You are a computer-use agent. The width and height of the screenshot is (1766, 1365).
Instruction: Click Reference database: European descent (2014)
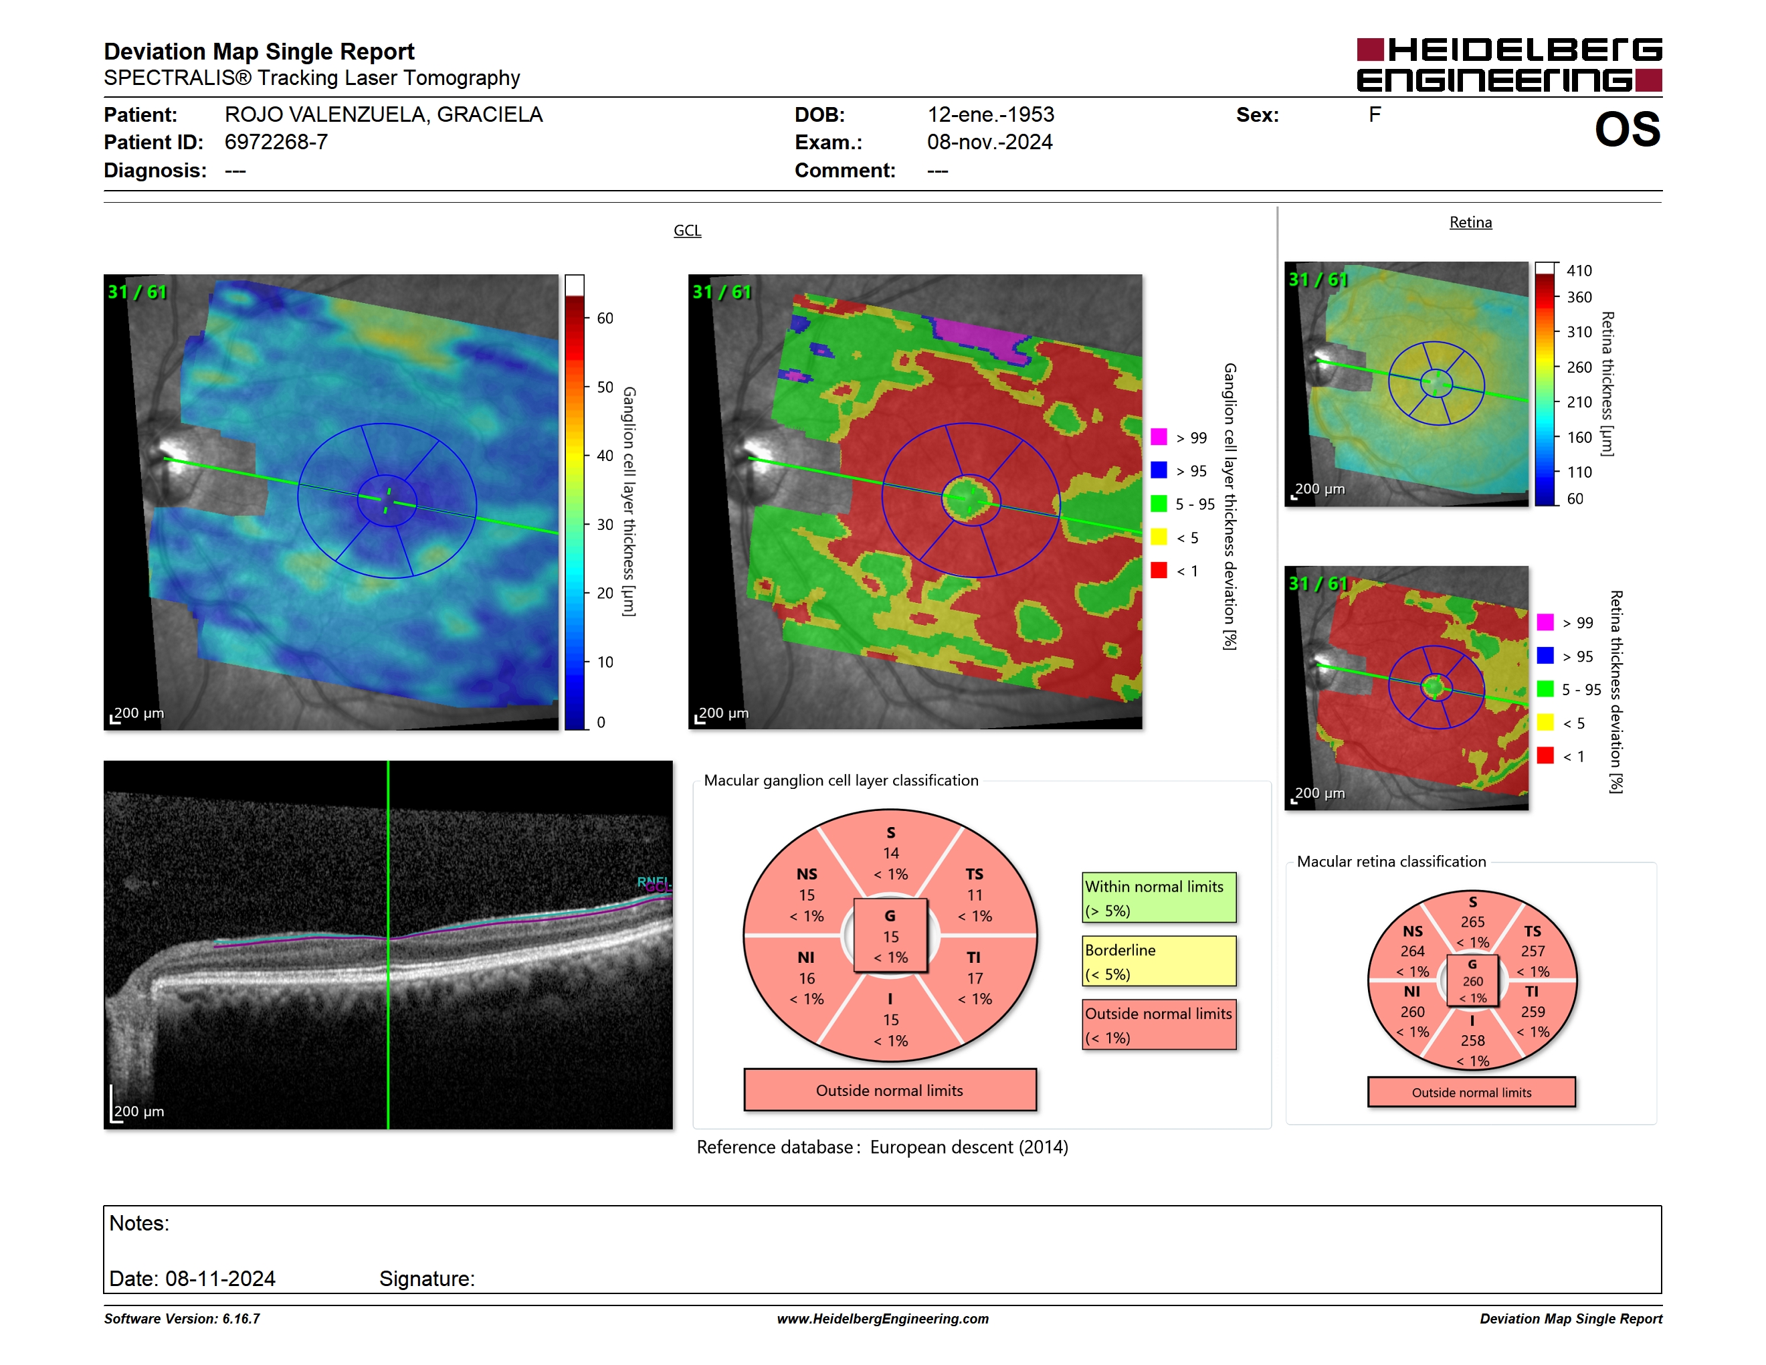click(882, 1147)
